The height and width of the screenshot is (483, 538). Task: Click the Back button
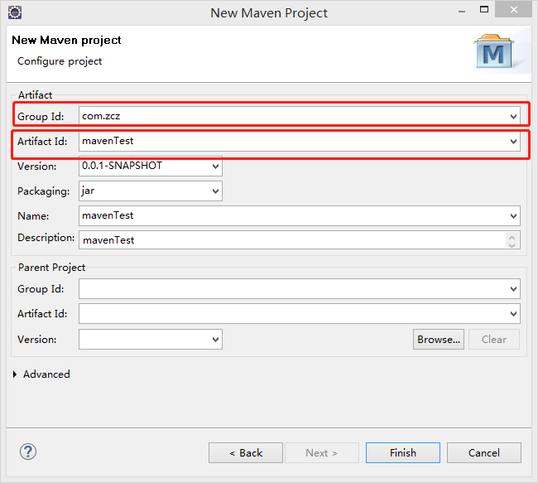[x=246, y=453]
